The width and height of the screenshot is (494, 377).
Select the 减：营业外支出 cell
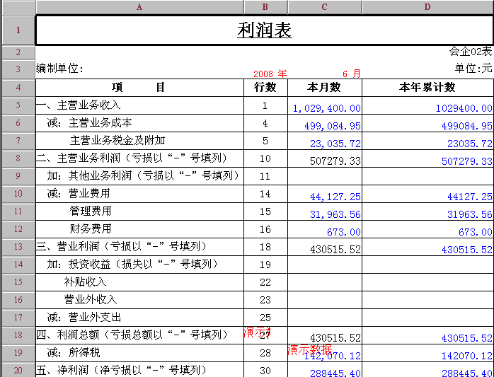point(139,317)
